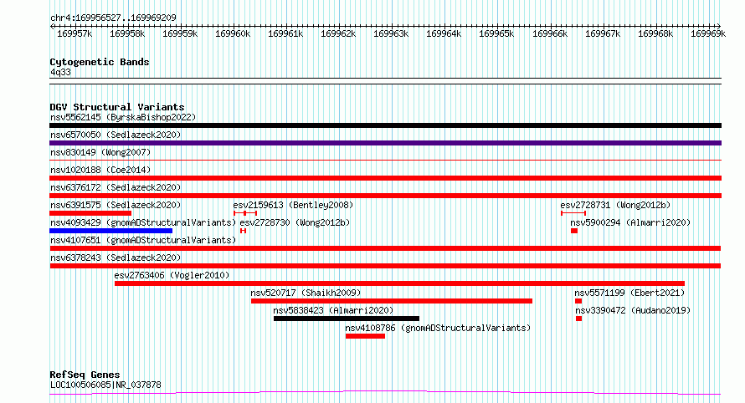Click the thin nsv830149 (Wong2007) line
This screenshot has width=745, height=403.
(385, 161)
